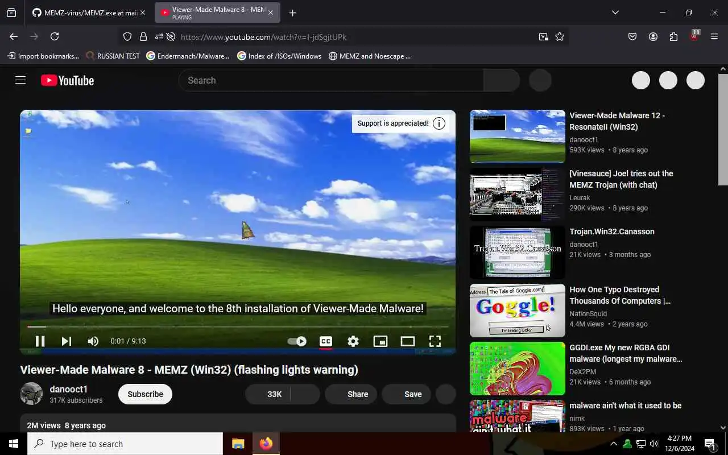
Task: Open Import bookmarks item
Action: [43, 56]
